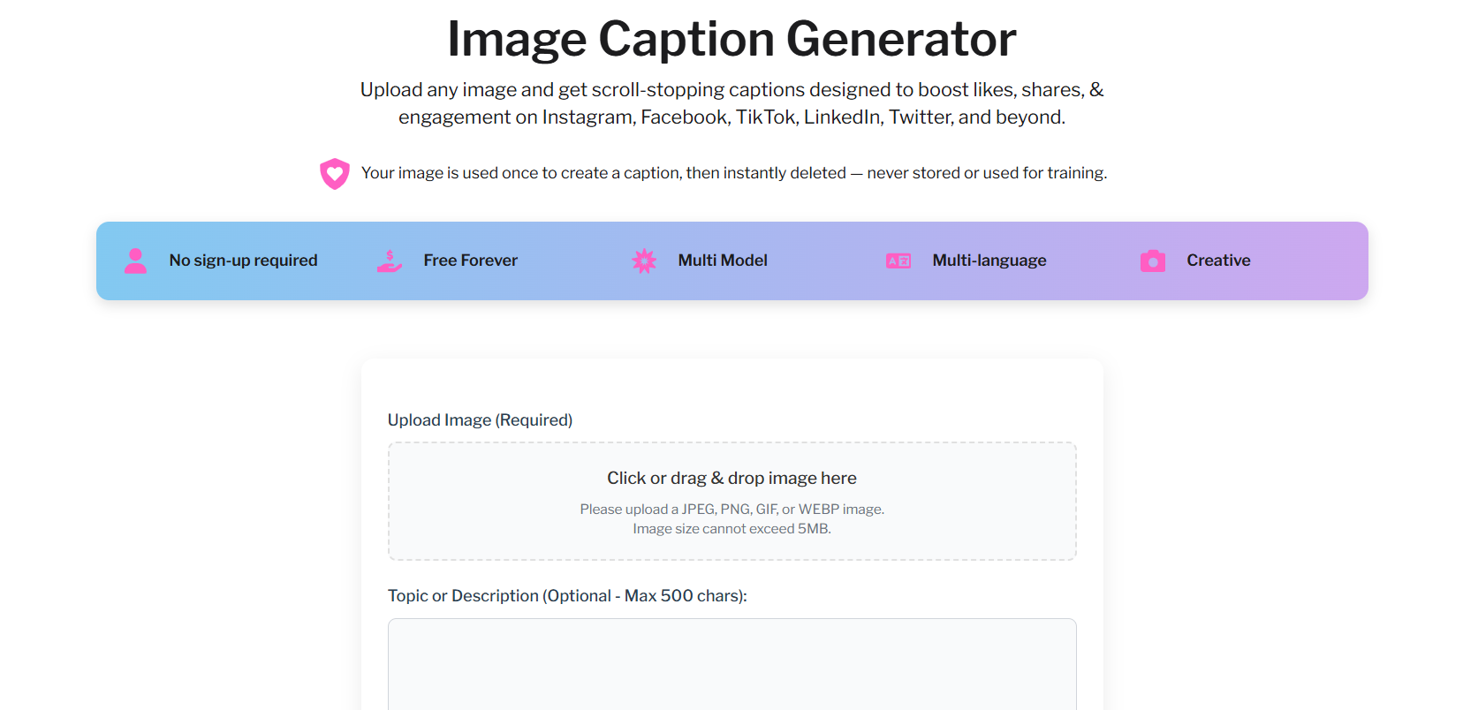Click the Multi-language translation icon
This screenshot has height=710, width=1463.
click(898, 261)
